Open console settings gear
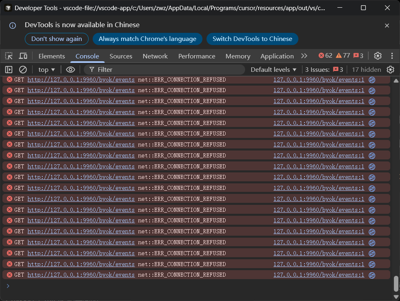This screenshot has width=400, height=301. 390,69
